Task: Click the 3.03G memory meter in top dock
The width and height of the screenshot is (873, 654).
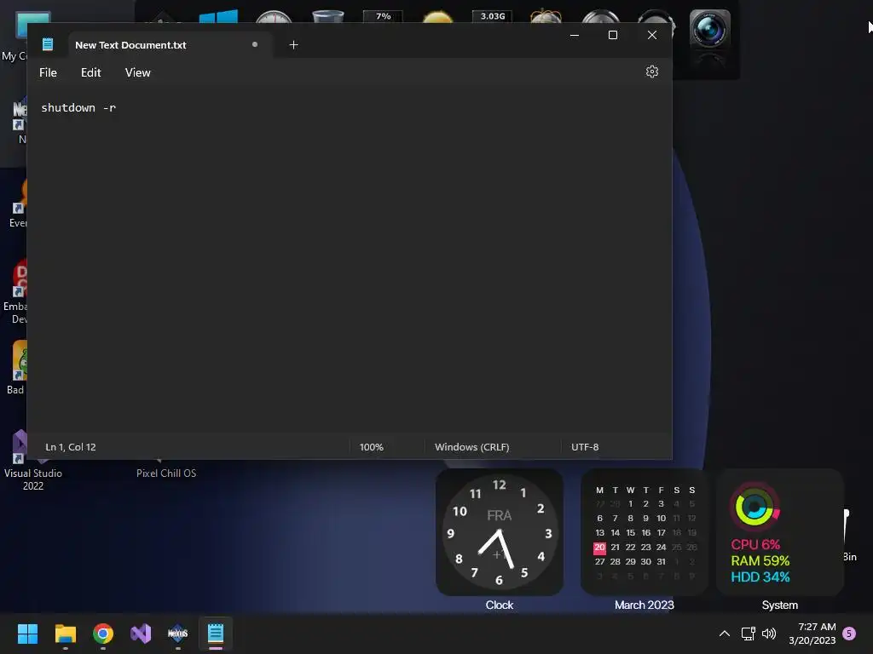Action: point(492,16)
